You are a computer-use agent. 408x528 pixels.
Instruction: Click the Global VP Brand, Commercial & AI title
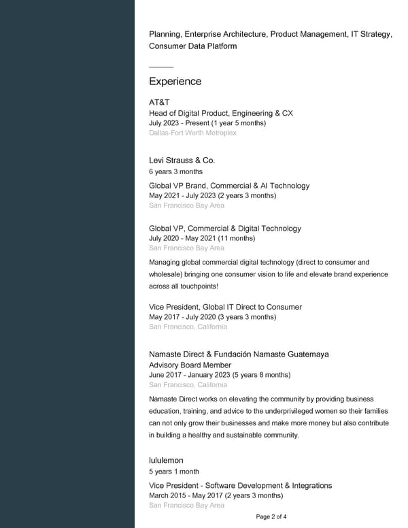229,186
